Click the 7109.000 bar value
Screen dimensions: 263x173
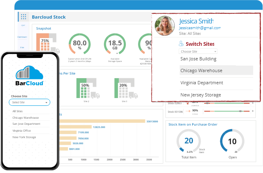click(83, 132)
